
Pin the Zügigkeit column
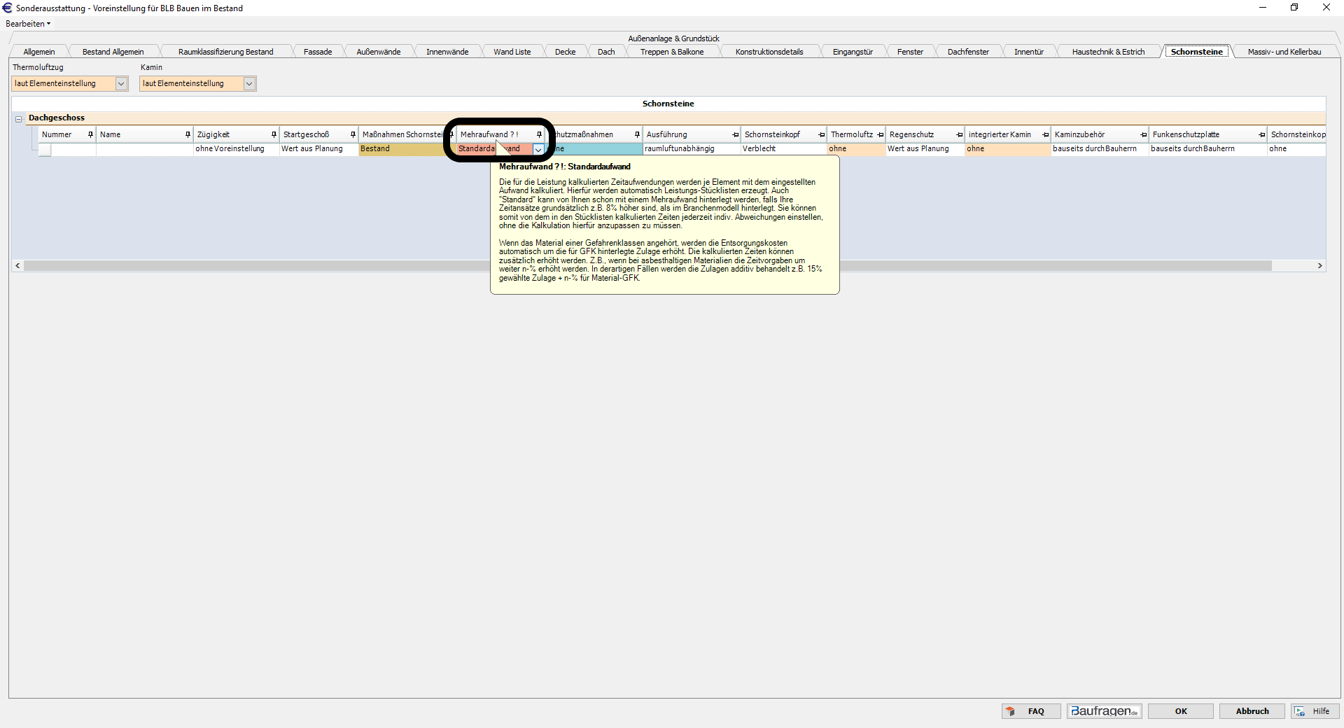(x=274, y=134)
